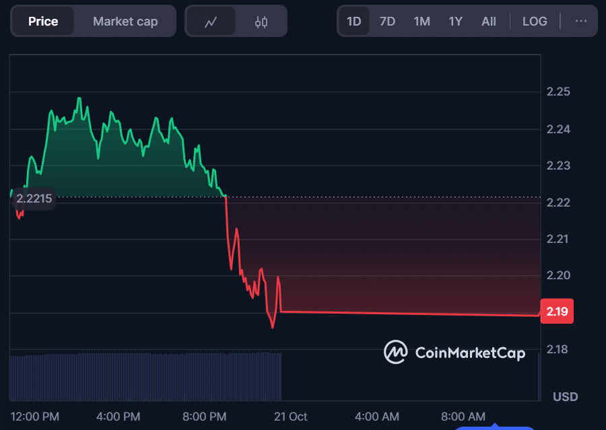Choose the 1Y time range
This screenshot has height=430, width=606.
[x=455, y=22]
